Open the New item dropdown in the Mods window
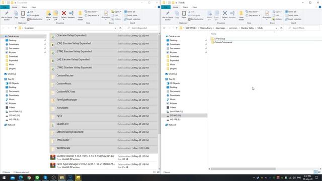Screen dimensions: 322x181 pos(253,12)
